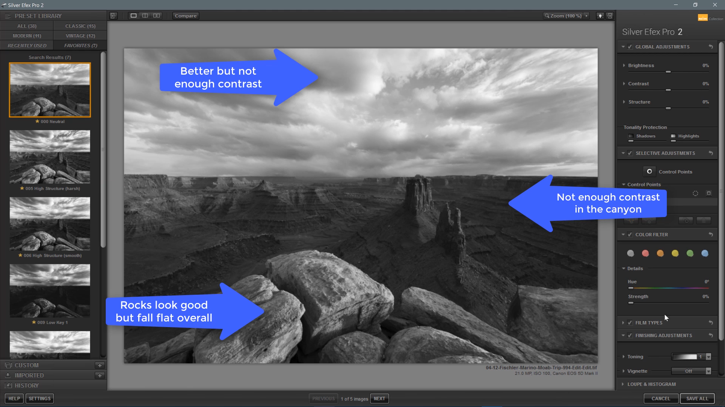Show CLASSIC (15) presets
This screenshot has height=407, width=725.
(80, 26)
